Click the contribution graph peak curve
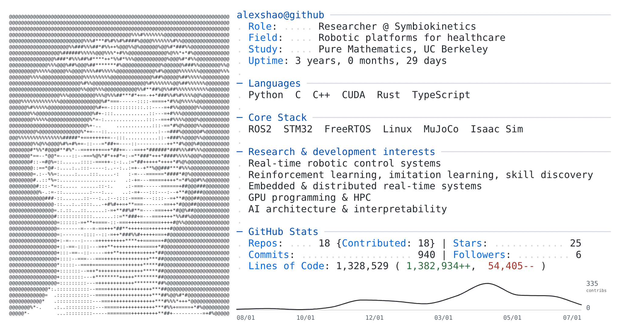Screen dimensions: 622x327 point(487,284)
